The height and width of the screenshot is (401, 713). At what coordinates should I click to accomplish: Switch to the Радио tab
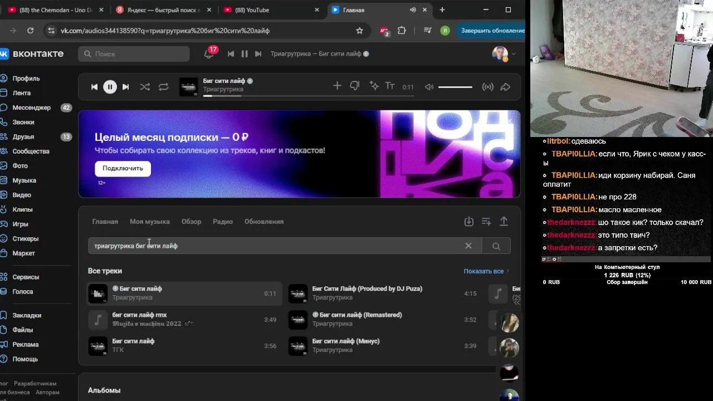tap(223, 222)
